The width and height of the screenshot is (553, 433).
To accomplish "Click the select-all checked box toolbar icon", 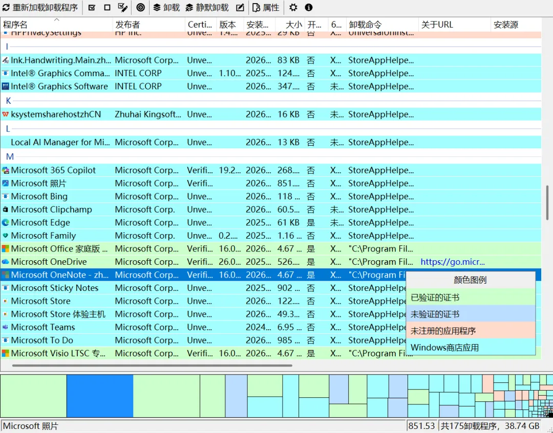I will tap(92, 7).
